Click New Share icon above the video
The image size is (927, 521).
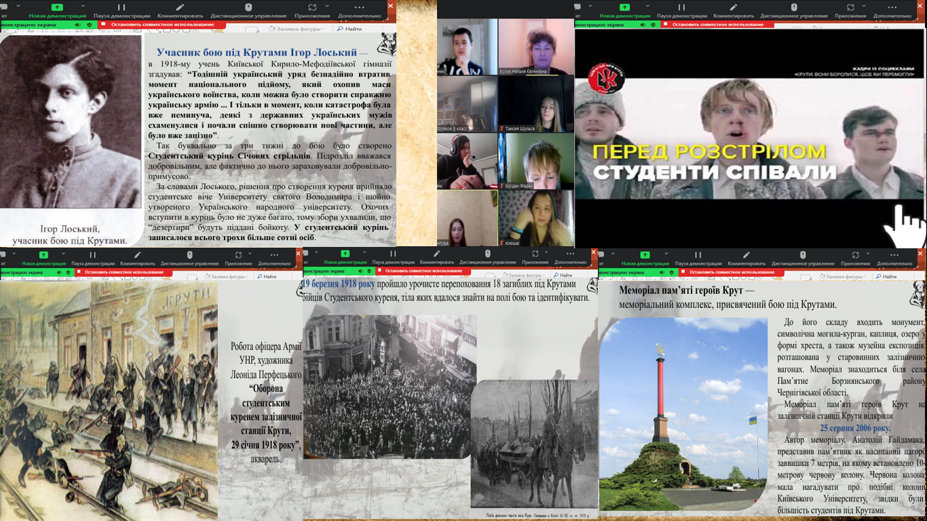(624, 7)
